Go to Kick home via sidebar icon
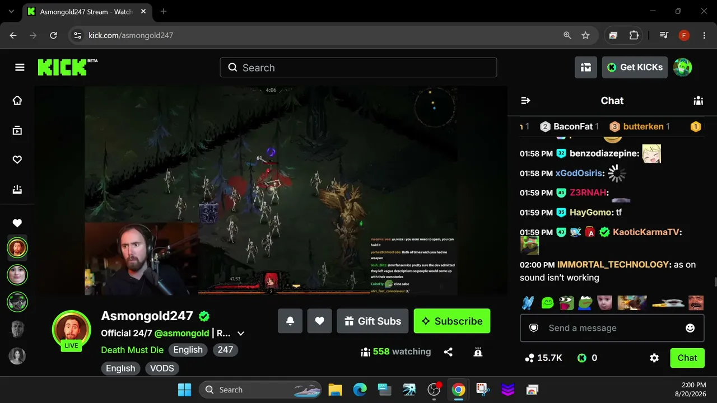This screenshot has height=403, width=717. [17, 100]
